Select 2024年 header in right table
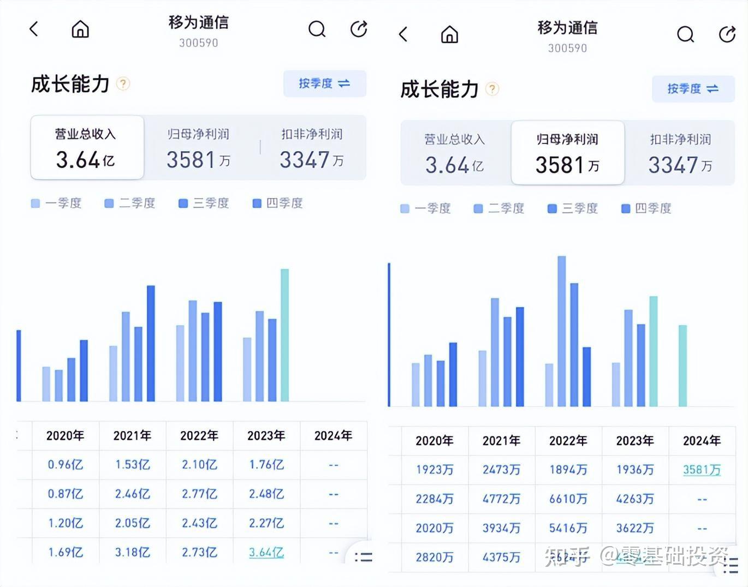 (702, 441)
